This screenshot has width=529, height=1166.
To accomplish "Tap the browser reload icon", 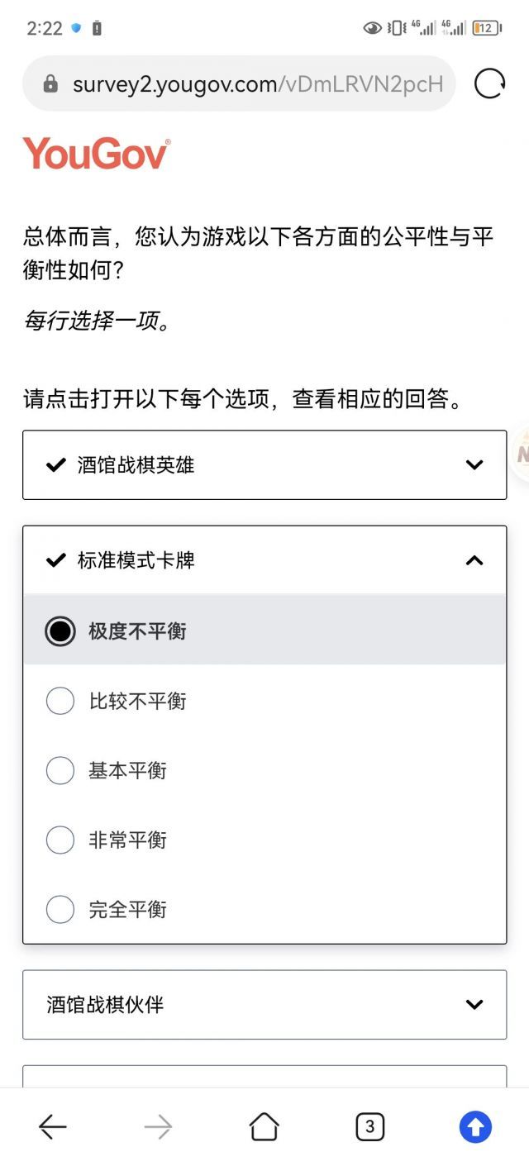I will (x=489, y=83).
